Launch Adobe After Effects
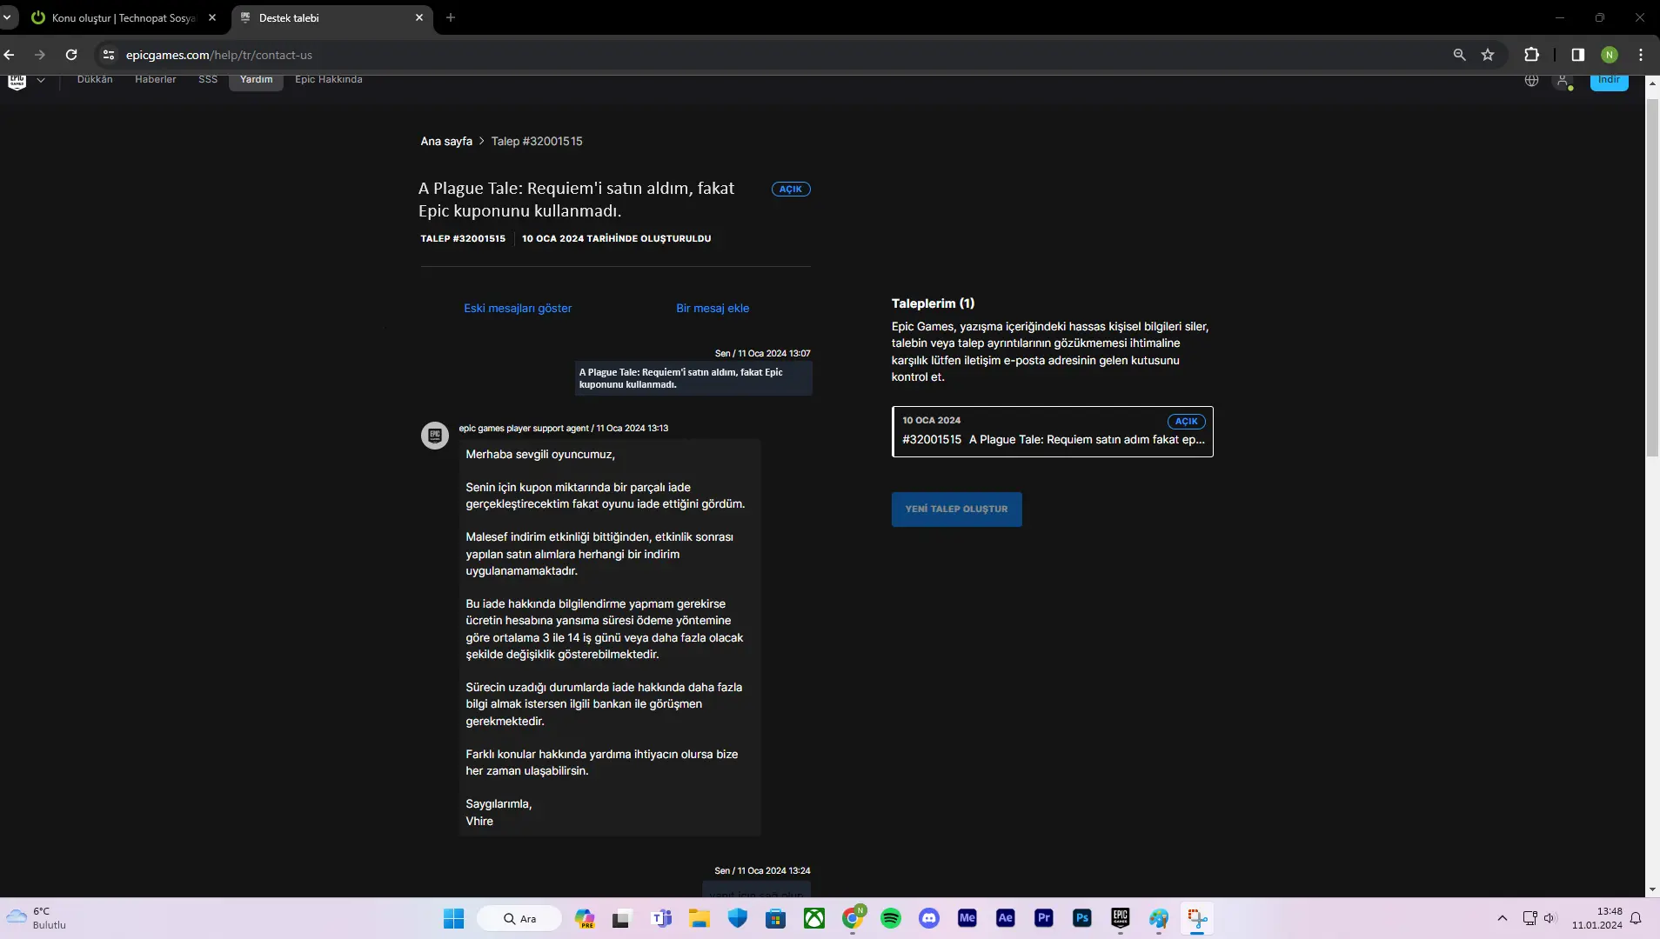 click(1006, 919)
